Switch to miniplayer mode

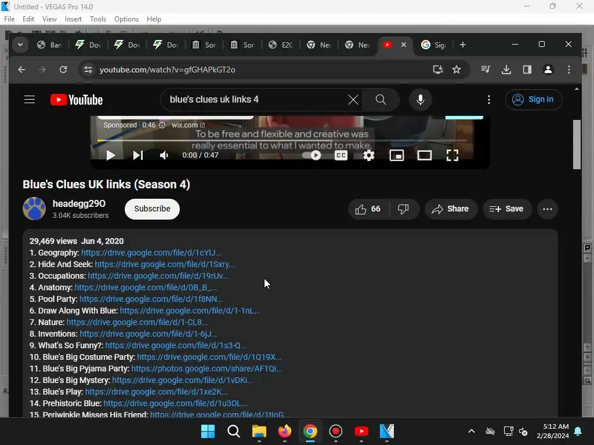coord(397,155)
